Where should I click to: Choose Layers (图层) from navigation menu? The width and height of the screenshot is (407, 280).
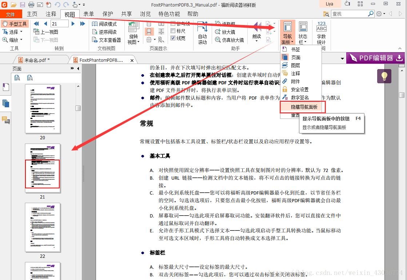[301, 65]
